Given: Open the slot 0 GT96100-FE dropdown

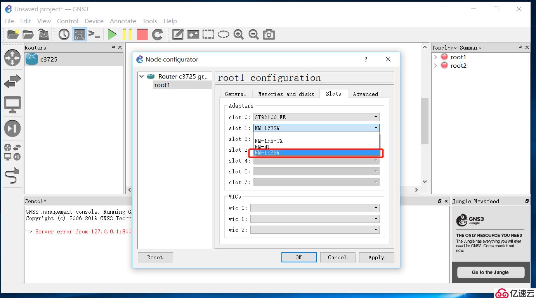Looking at the screenshot, I should click(316, 117).
